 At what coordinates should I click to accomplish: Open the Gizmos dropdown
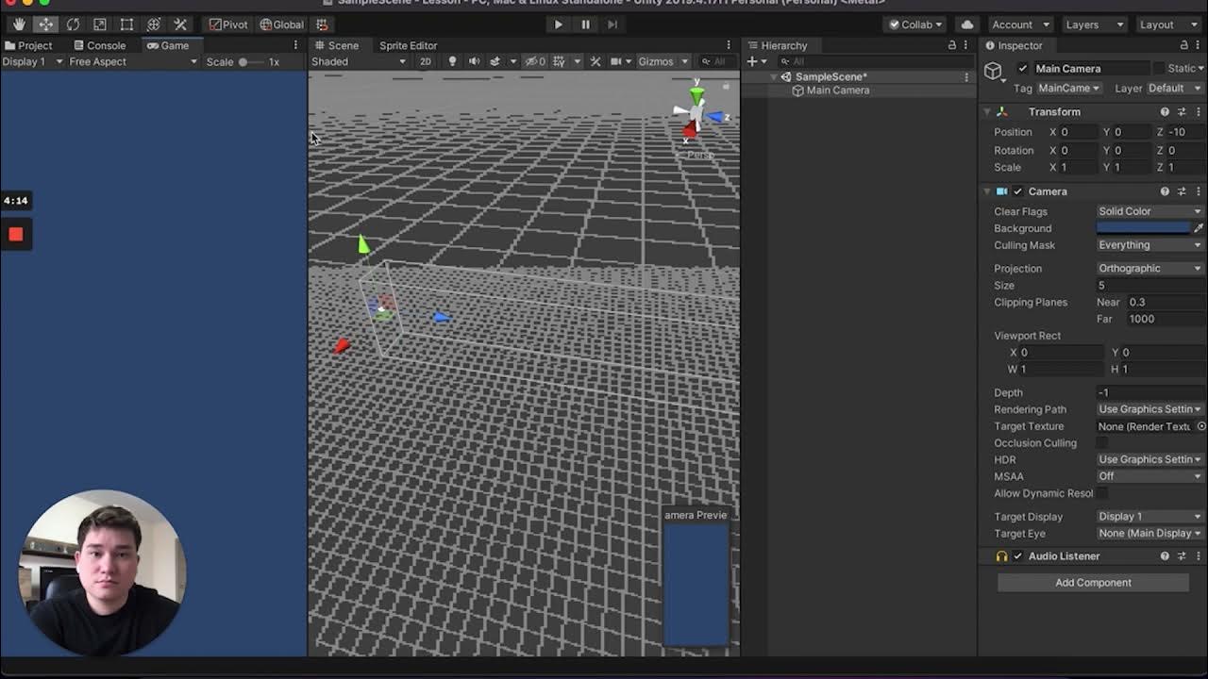pyautogui.click(x=663, y=61)
